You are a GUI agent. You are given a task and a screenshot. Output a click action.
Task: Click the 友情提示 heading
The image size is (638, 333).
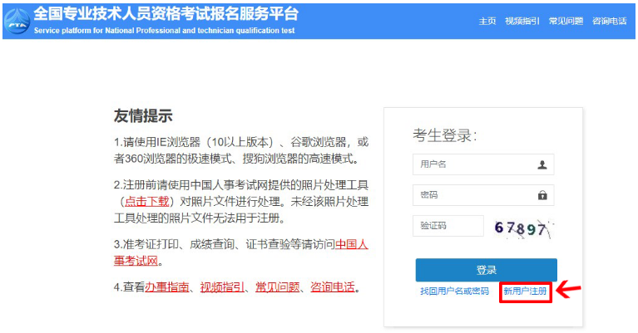pos(143,116)
